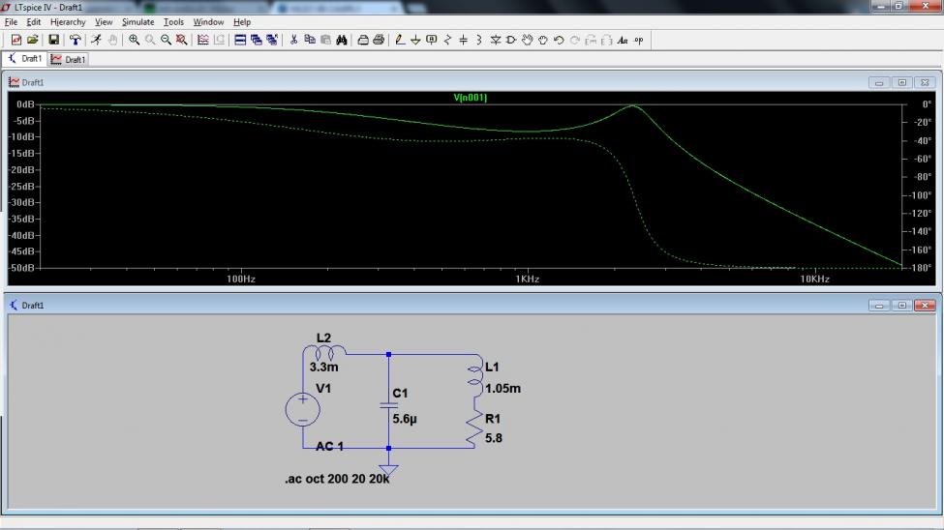Add SPICE directive .op icon
The height and width of the screenshot is (530, 944).
coord(638,41)
